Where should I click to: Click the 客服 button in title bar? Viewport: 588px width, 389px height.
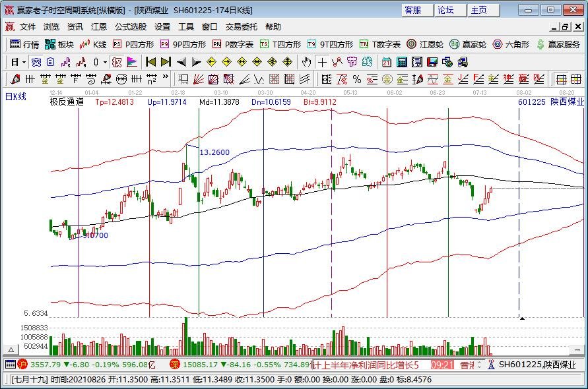click(x=417, y=10)
